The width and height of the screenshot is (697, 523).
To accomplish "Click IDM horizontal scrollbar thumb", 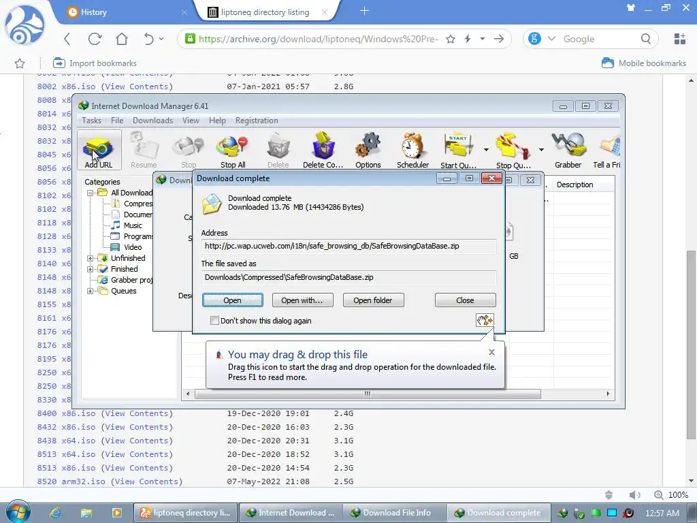I will click(368, 394).
